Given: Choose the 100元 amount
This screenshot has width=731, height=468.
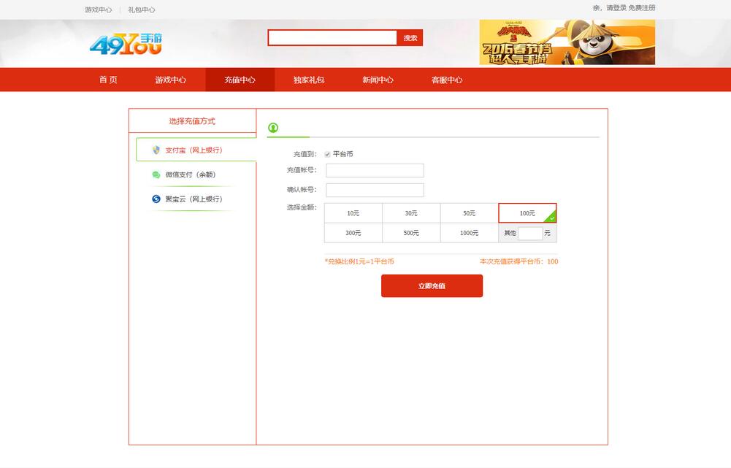Looking at the screenshot, I should [527, 213].
